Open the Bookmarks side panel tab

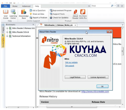pos(3,41)
